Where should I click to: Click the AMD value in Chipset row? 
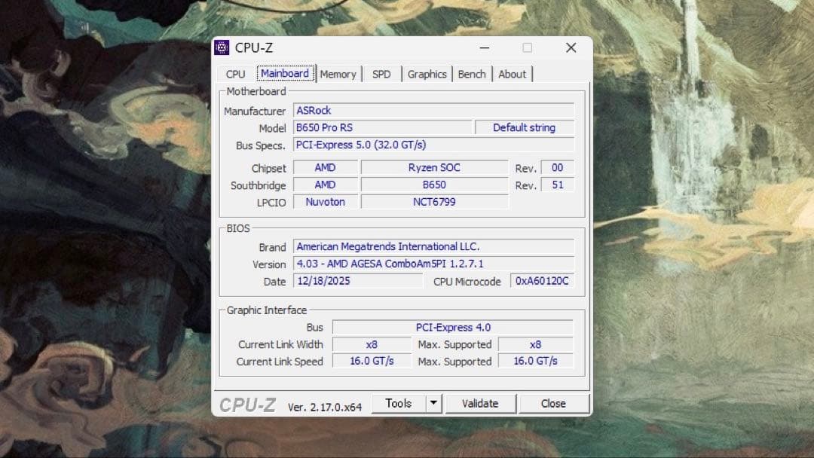tap(326, 167)
